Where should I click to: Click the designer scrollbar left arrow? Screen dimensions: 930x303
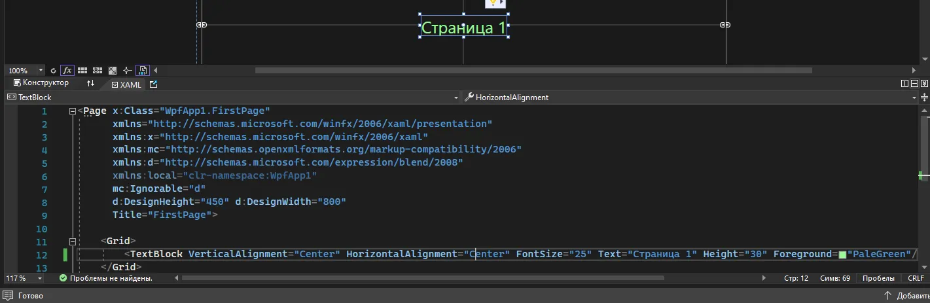[x=156, y=70]
